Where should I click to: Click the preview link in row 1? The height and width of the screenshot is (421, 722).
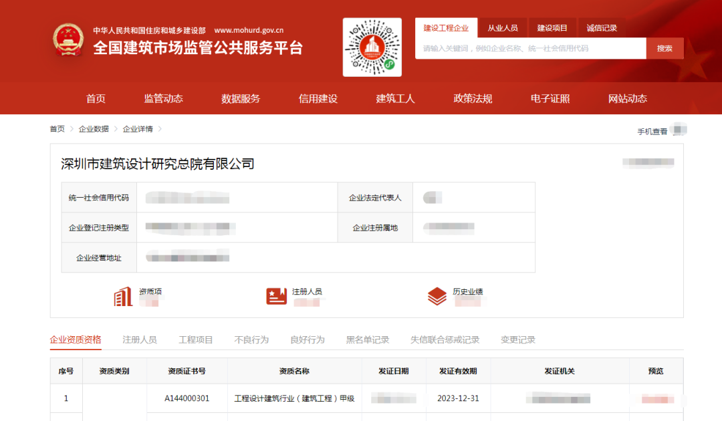pyautogui.click(x=658, y=399)
